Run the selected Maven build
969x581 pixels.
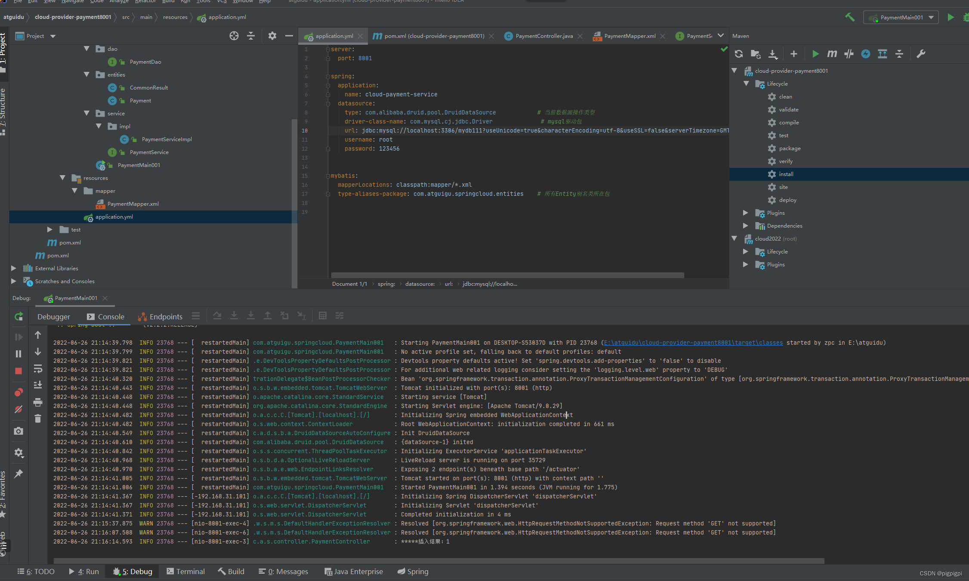pos(815,54)
